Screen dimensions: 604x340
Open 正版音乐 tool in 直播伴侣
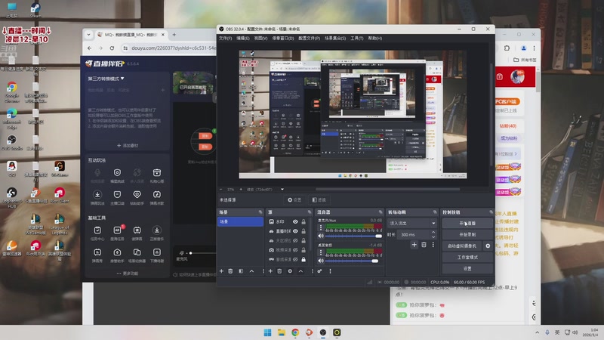click(157, 233)
